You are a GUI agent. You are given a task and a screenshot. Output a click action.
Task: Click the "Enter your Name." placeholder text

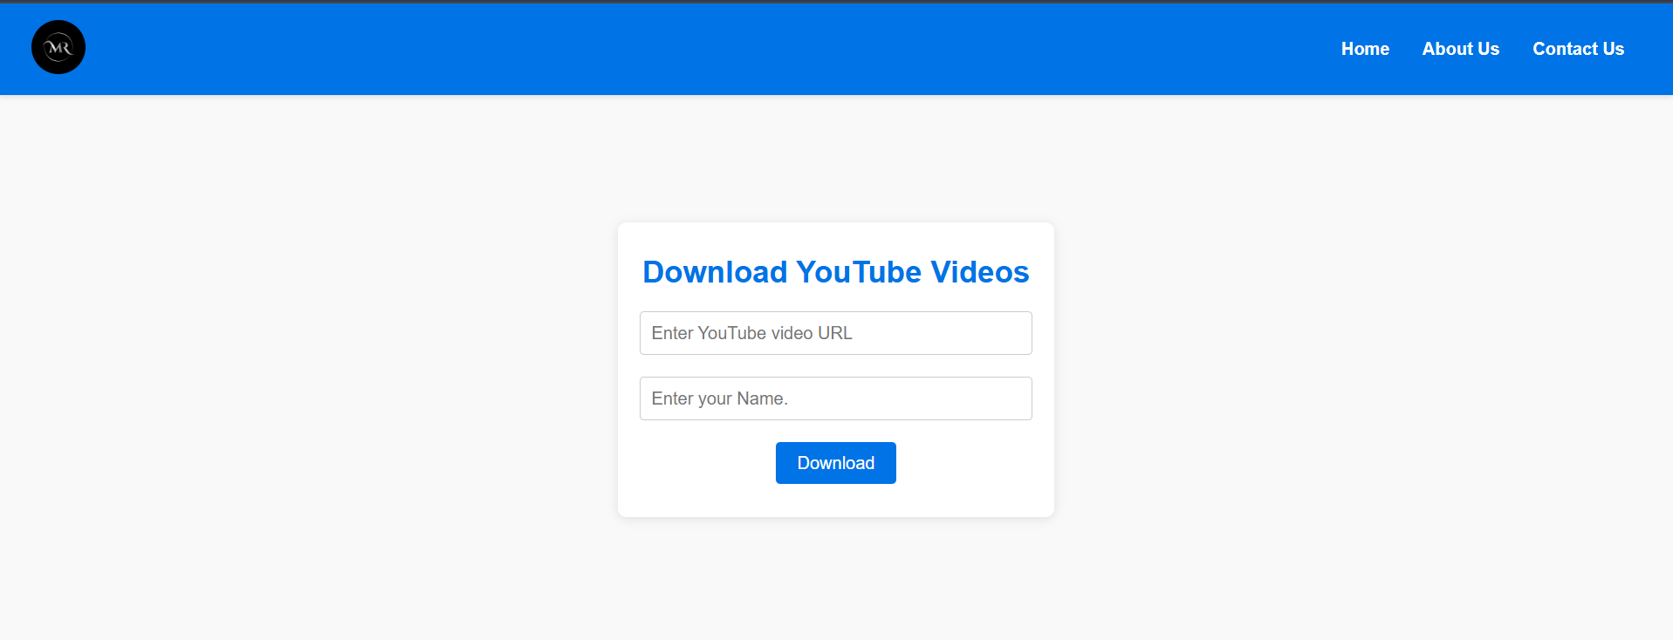click(x=719, y=398)
